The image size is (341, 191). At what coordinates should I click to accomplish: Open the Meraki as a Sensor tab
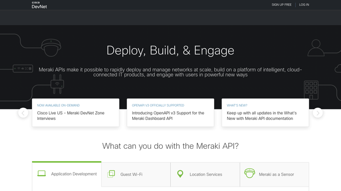[274, 174]
